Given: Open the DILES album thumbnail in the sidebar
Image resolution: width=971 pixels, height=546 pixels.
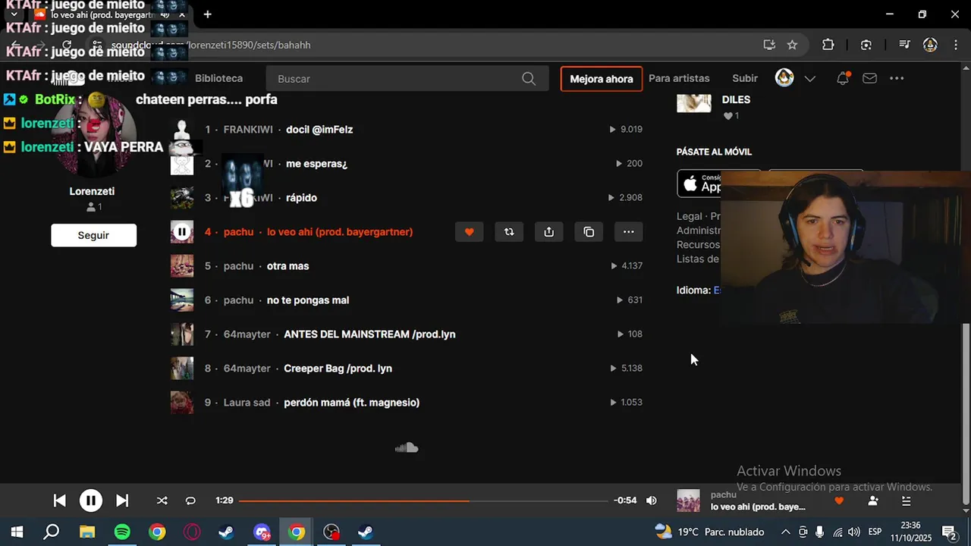Looking at the screenshot, I should pyautogui.click(x=694, y=102).
